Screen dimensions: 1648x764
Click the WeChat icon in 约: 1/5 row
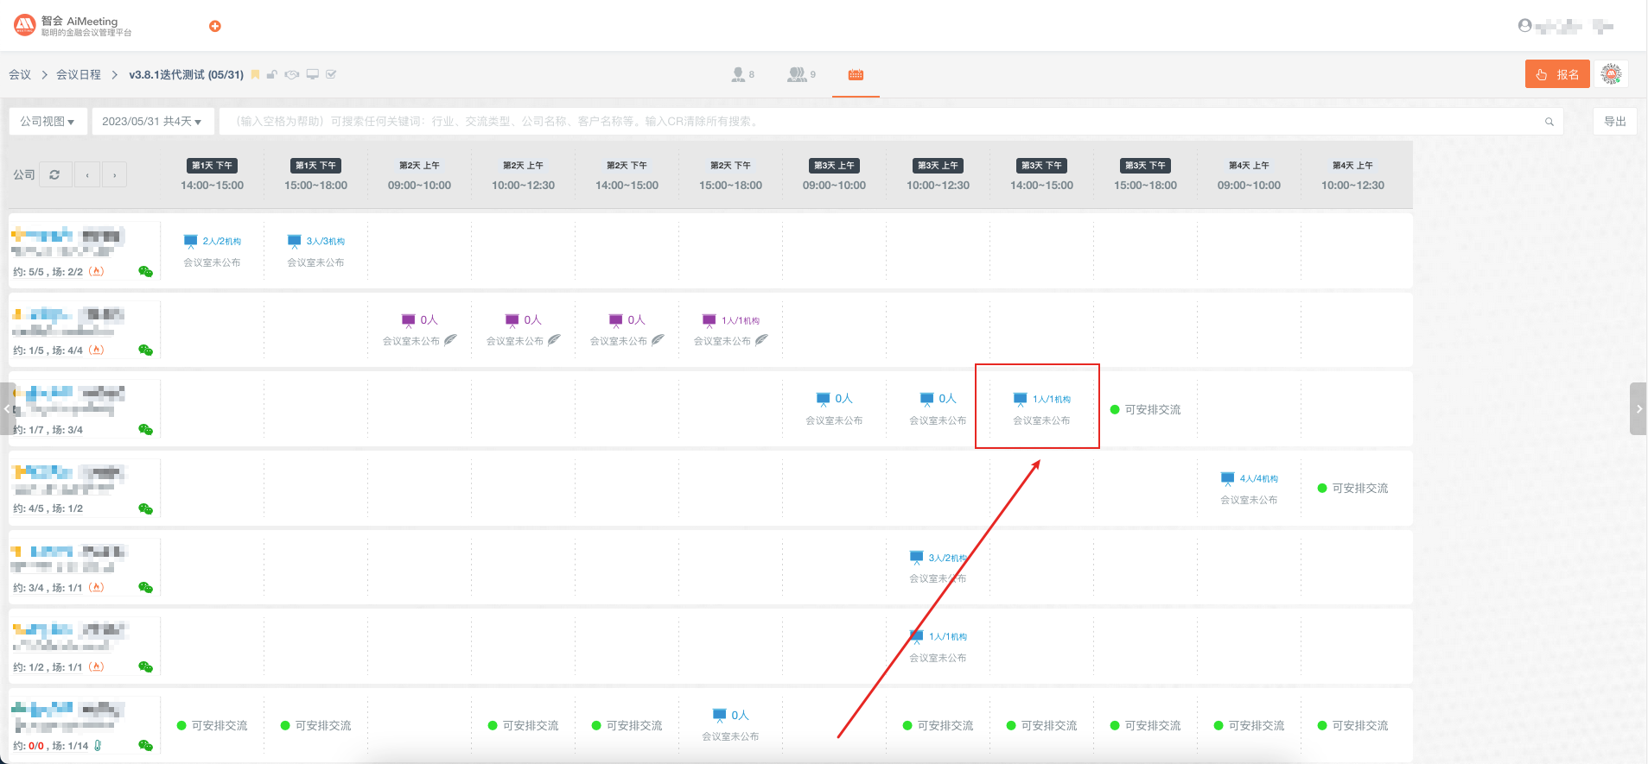(145, 350)
